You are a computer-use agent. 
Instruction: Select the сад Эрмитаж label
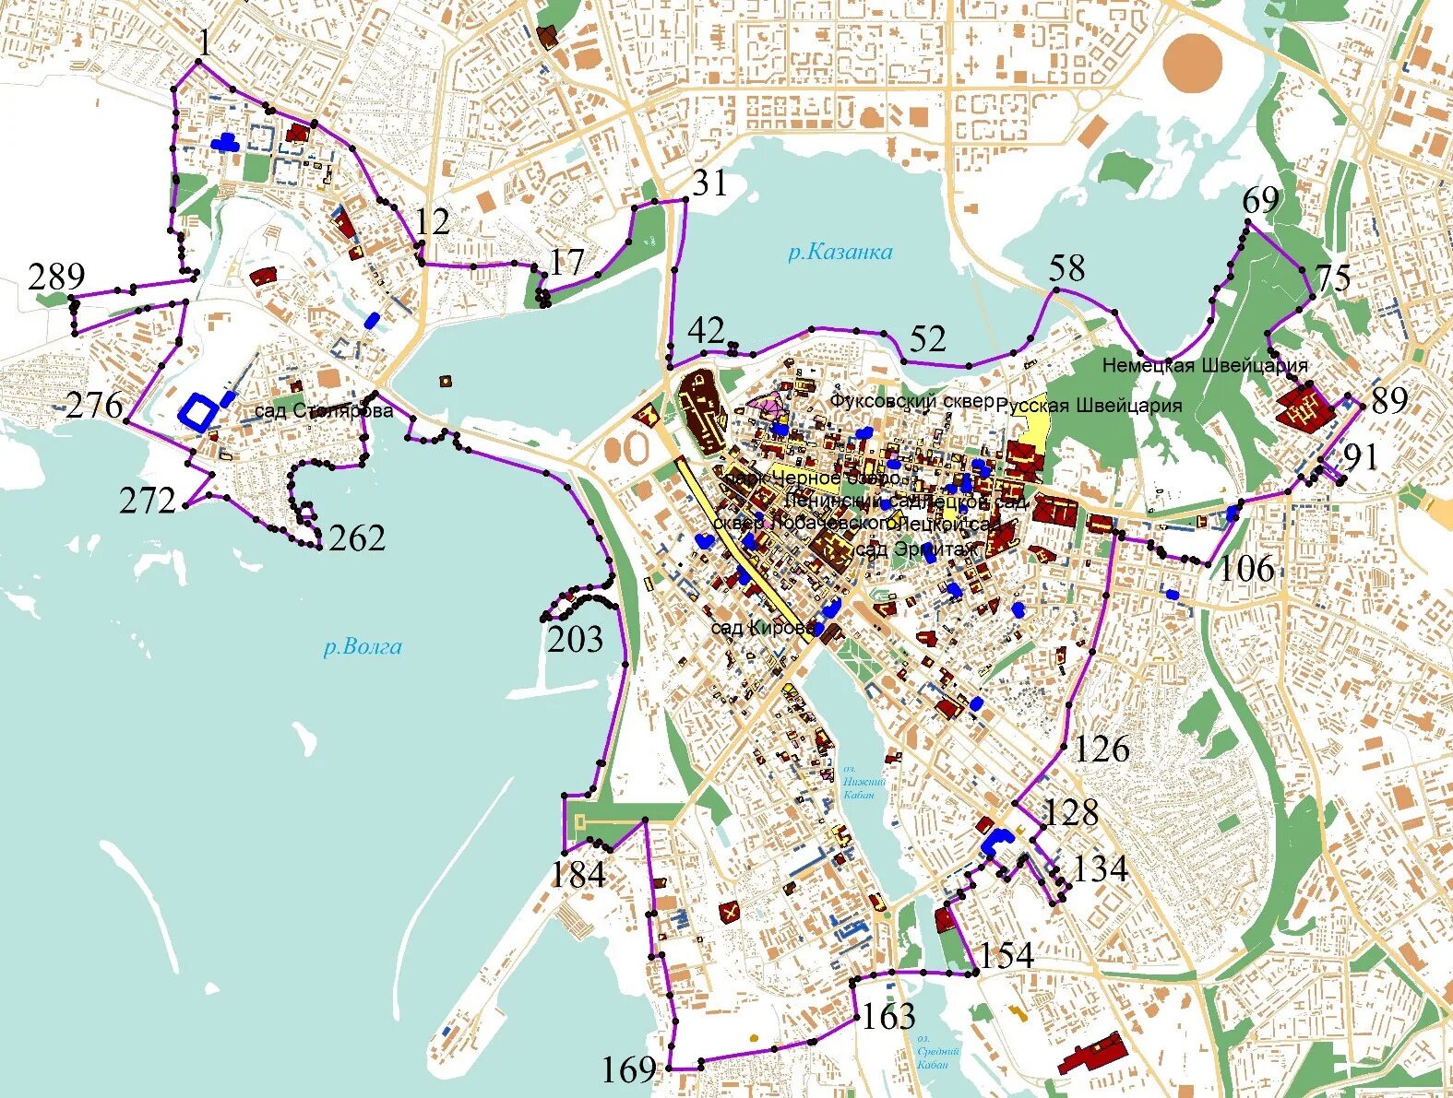(x=915, y=549)
